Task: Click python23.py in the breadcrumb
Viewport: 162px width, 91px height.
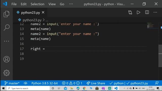Action: 32,20
